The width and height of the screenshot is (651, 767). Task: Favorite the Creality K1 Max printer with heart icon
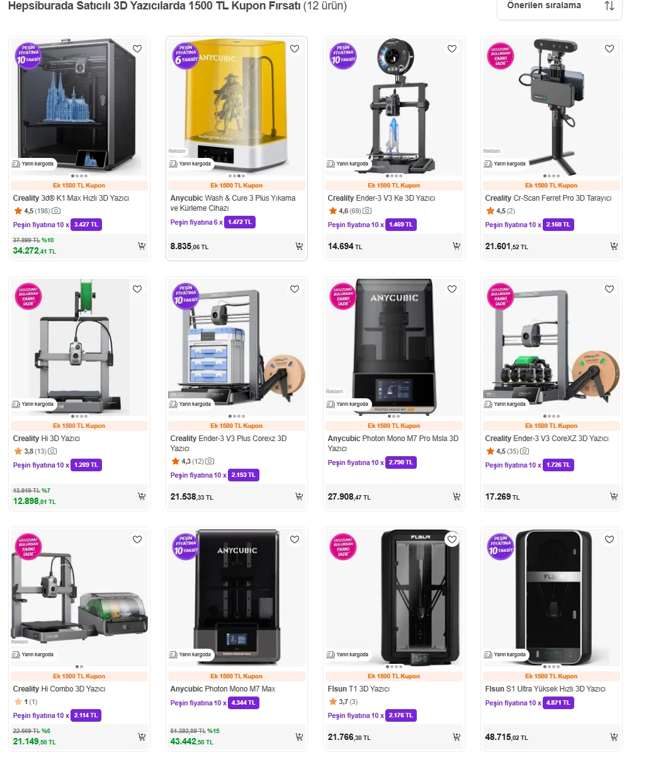[137, 49]
